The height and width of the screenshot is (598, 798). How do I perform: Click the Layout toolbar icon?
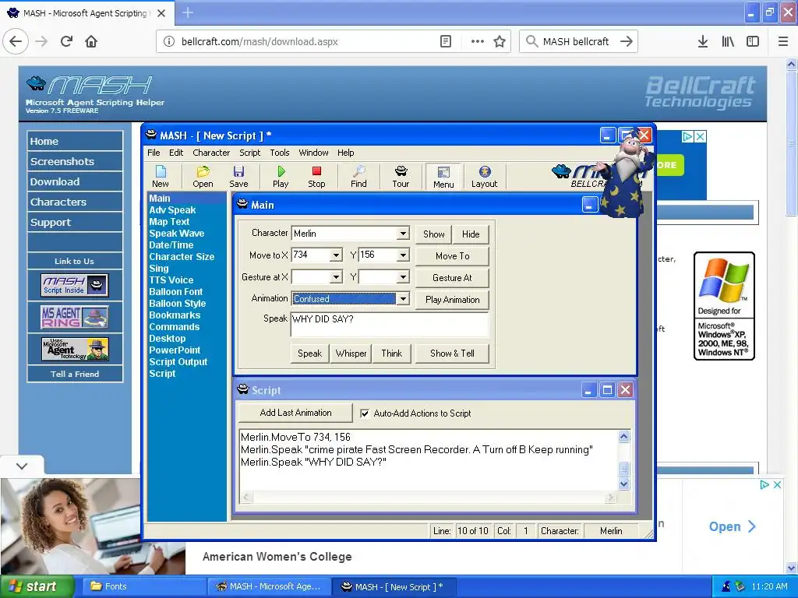click(484, 177)
